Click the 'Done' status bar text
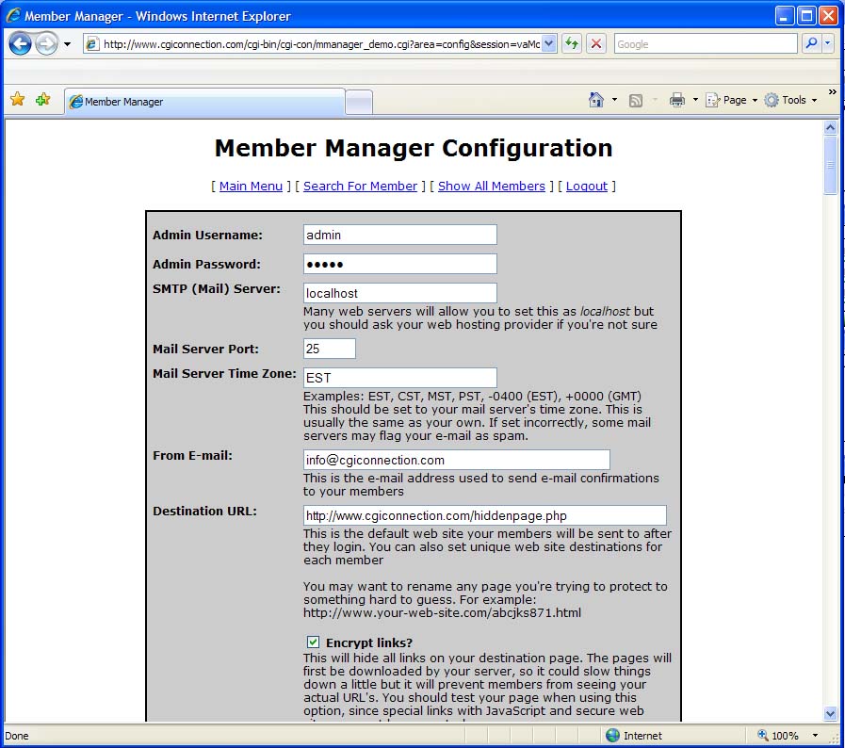 click(17, 736)
